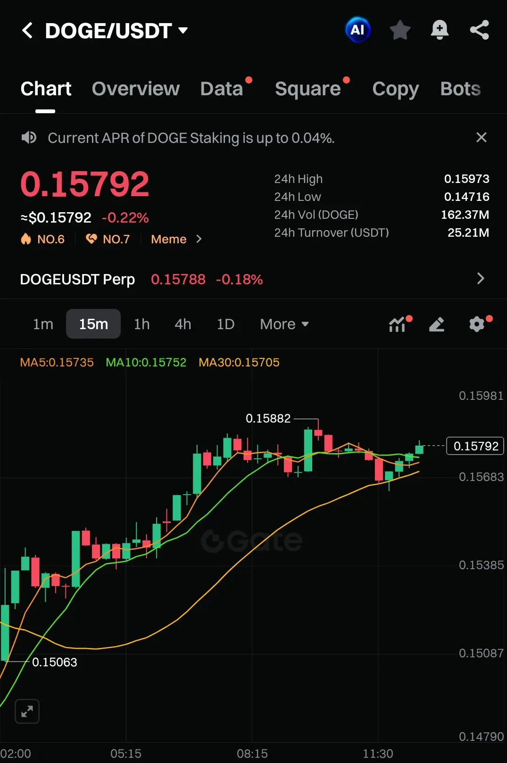Switch to the Square tab

pyautogui.click(x=308, y=89)
